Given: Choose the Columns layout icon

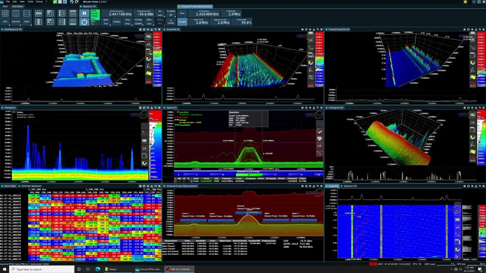Looking at the screenshot, I should coord(16,14).
